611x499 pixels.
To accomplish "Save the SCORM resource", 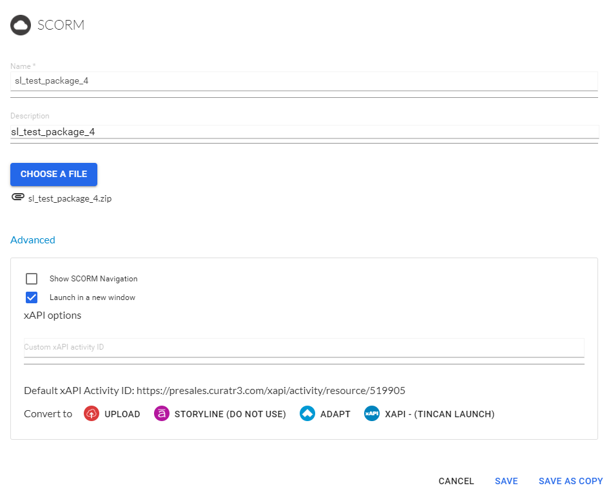I will [506, 481].
